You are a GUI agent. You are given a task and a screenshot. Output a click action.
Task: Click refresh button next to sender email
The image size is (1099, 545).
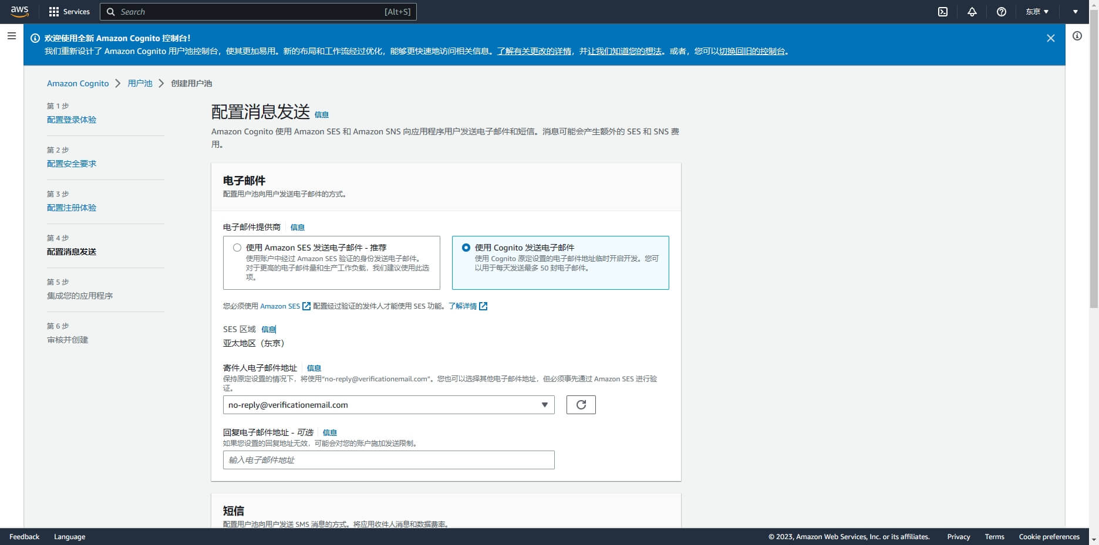click(x=581, y=405)
